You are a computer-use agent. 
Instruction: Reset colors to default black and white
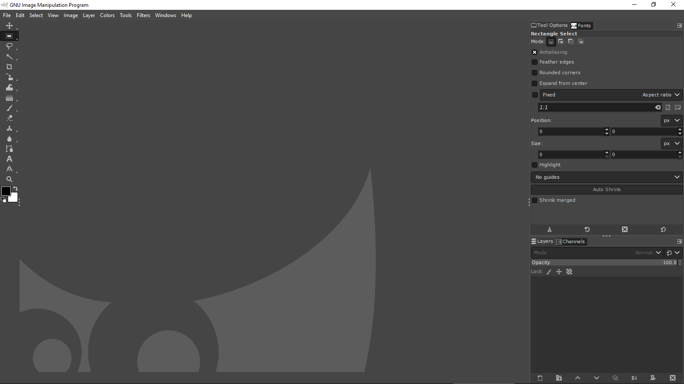(x=3, y=199)
